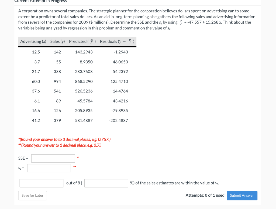Image resolution: width=276 pixels, height=209 pixels.
Task: Click the residual value -79.8935
Action: [x=120, y=111]
